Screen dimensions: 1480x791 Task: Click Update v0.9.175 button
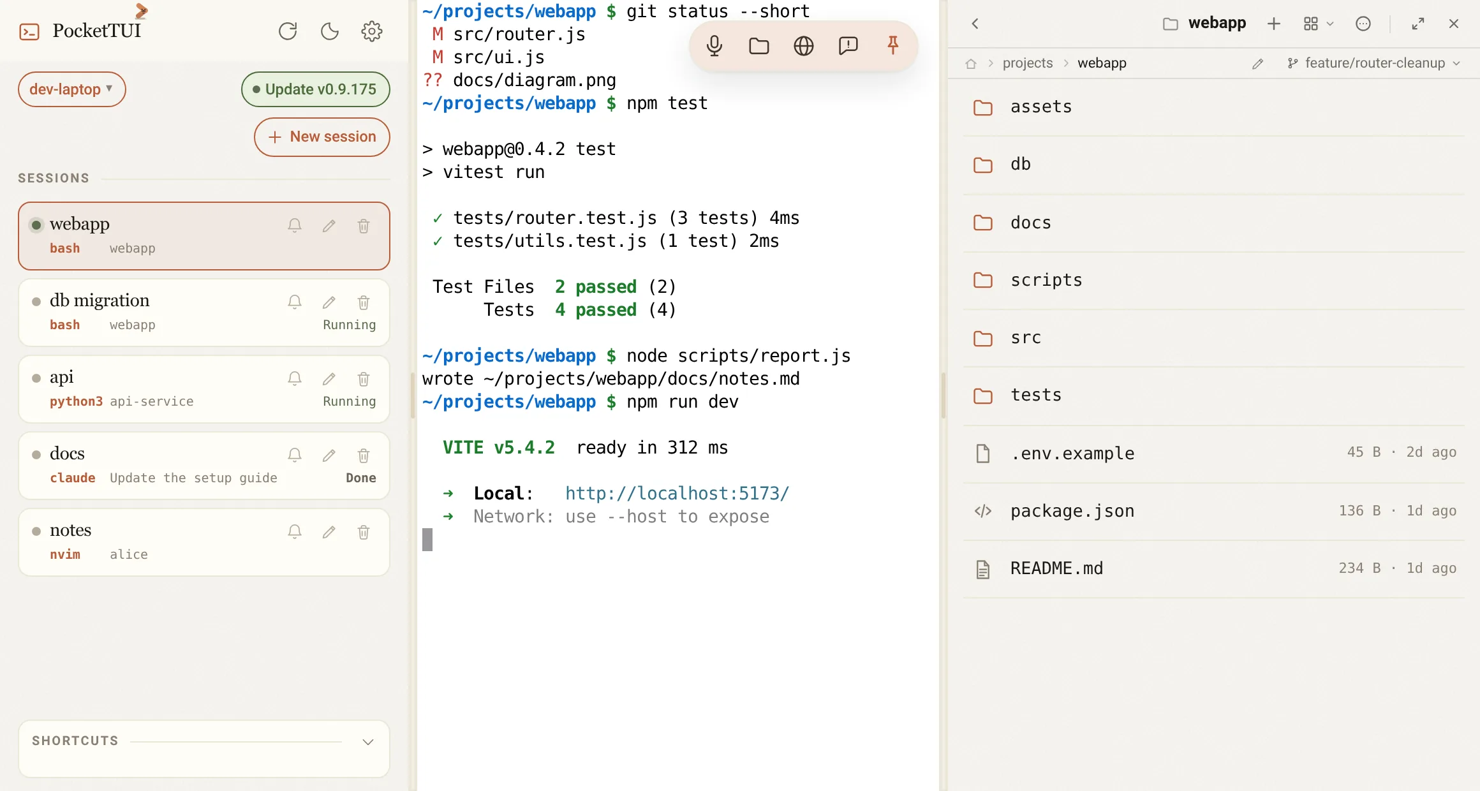pos(315,89)
